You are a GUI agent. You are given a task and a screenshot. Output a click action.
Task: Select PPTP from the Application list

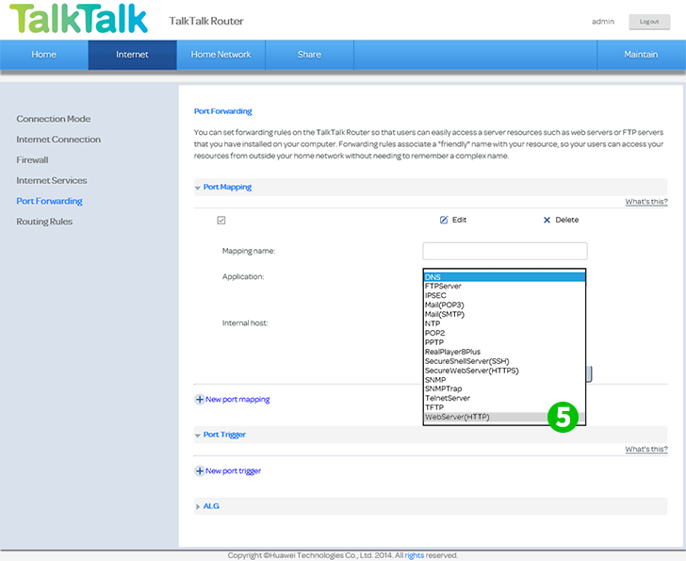point(504,342)
